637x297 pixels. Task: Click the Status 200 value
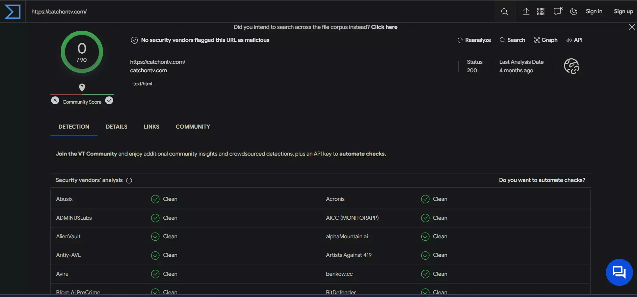point(472,71)
